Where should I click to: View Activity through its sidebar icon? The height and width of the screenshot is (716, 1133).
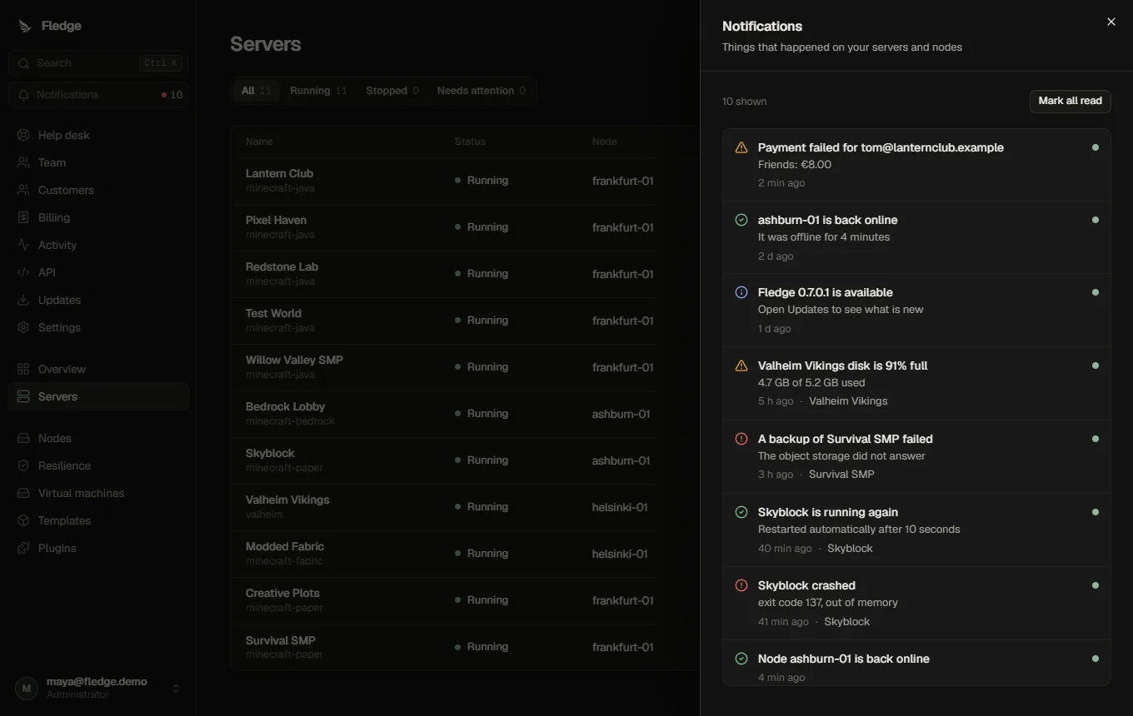pyautogui.click(x=23, y=245)
